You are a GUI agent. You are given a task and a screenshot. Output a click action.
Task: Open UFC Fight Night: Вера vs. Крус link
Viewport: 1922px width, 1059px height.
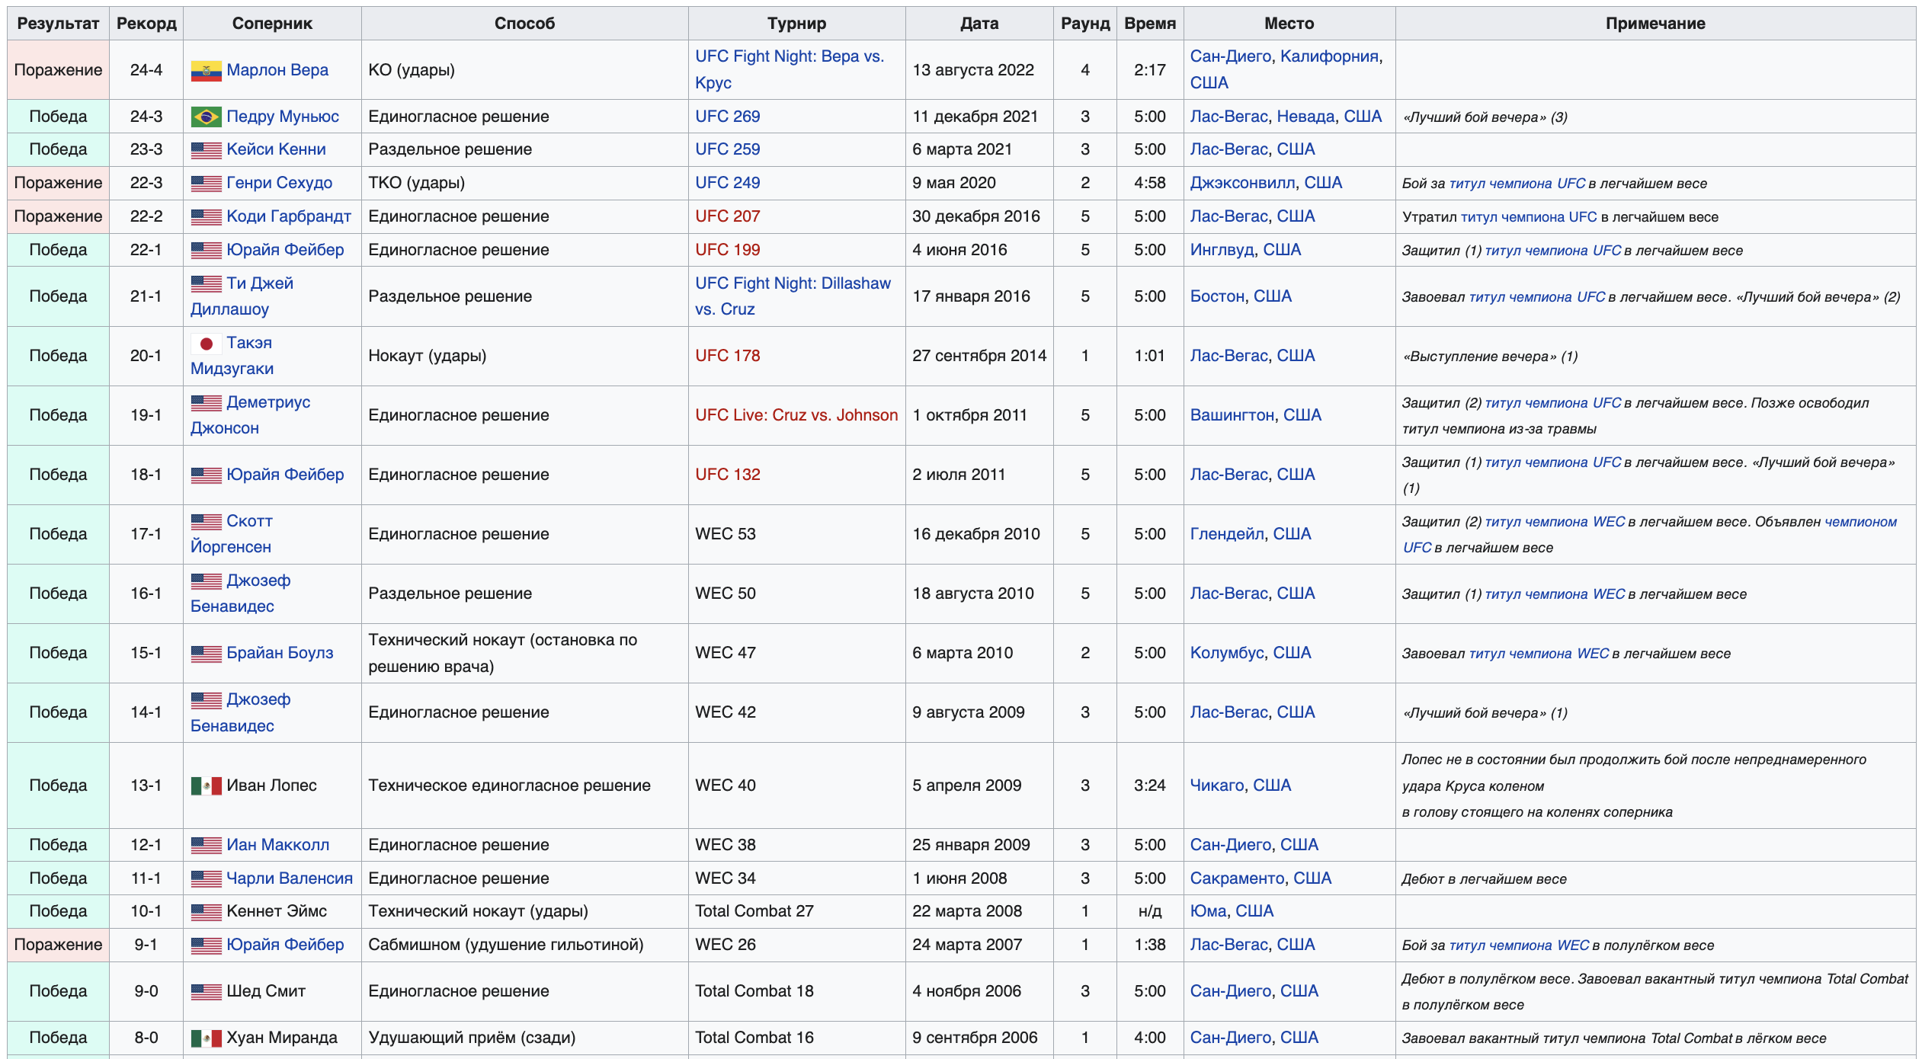(790, 69)
